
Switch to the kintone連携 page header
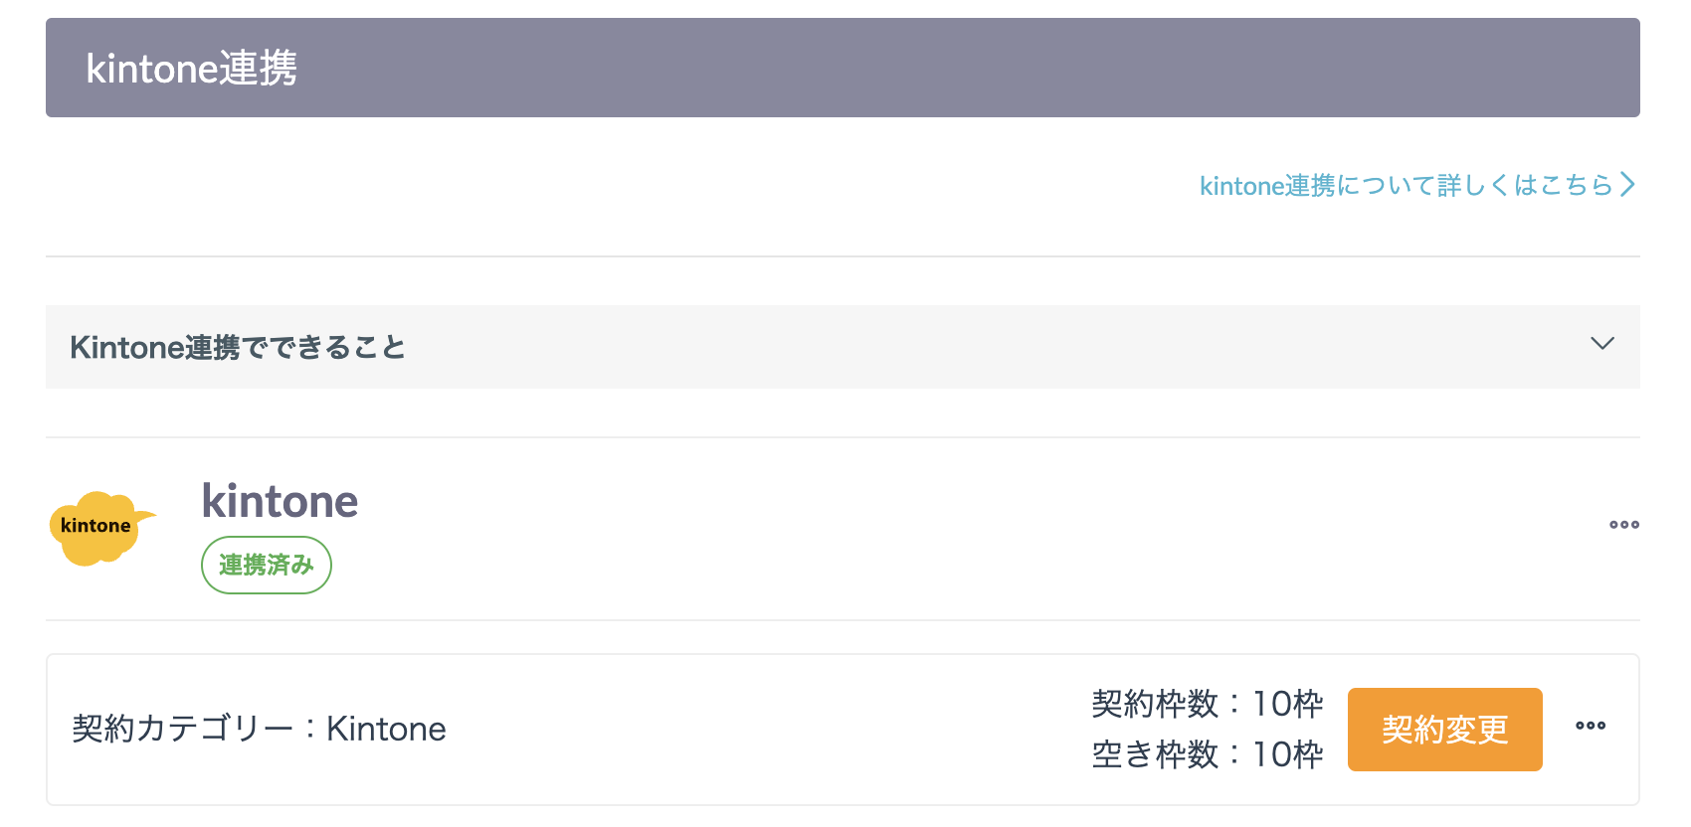click(191, 68)
